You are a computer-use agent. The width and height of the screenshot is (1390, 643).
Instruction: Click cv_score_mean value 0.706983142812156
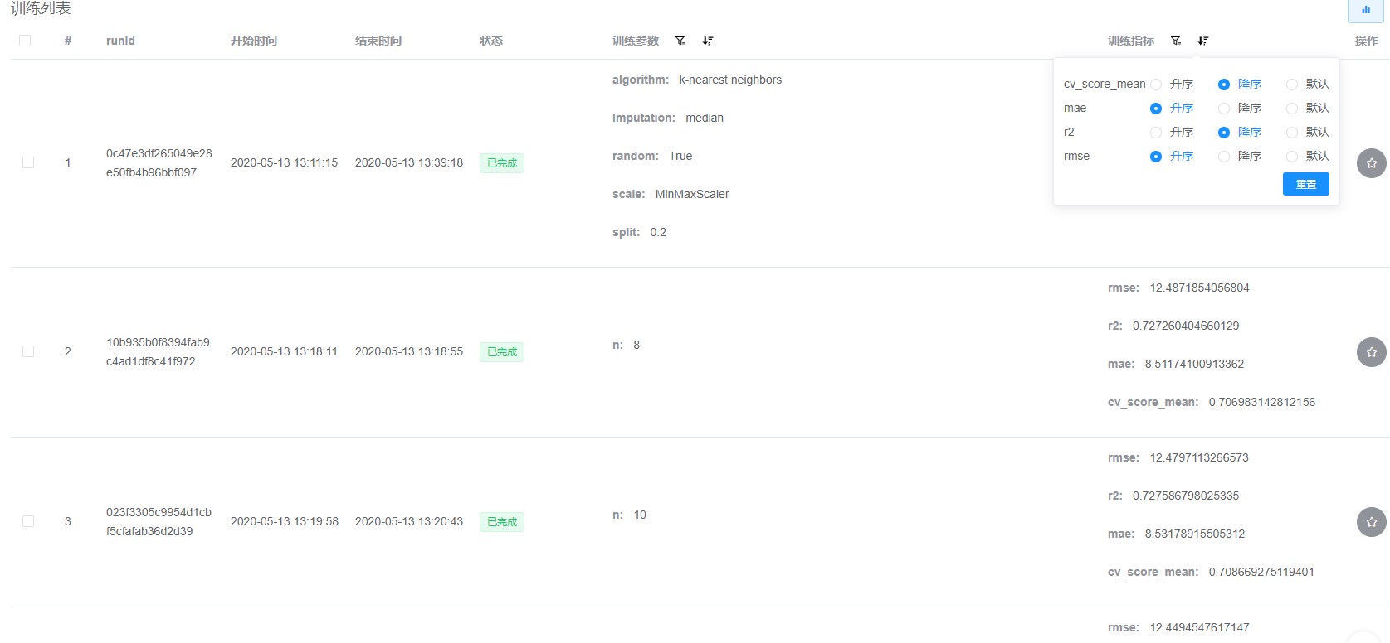pos(1262,403)
